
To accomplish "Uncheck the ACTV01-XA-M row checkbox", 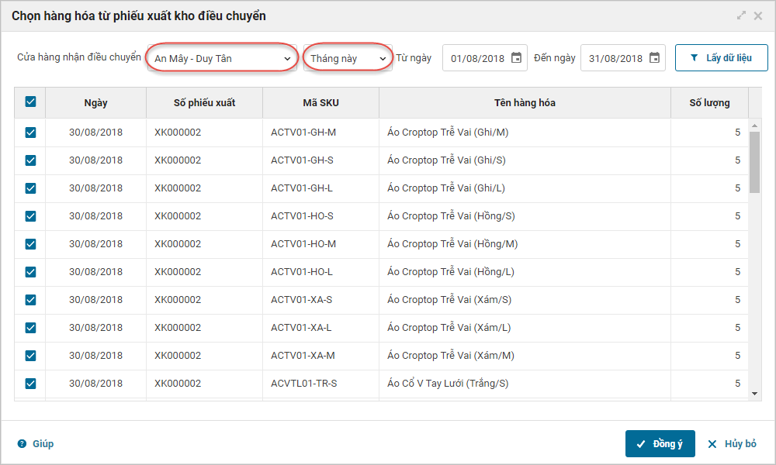I will pos(30,356).
